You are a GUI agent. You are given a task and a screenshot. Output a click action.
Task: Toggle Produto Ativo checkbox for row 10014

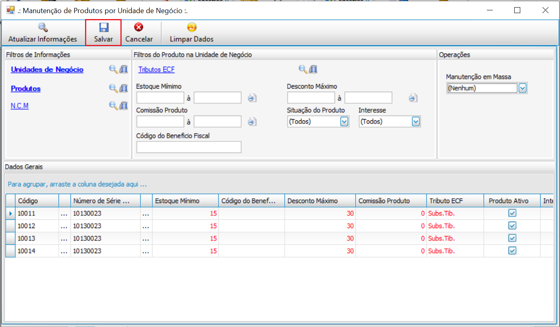point(512,251)
